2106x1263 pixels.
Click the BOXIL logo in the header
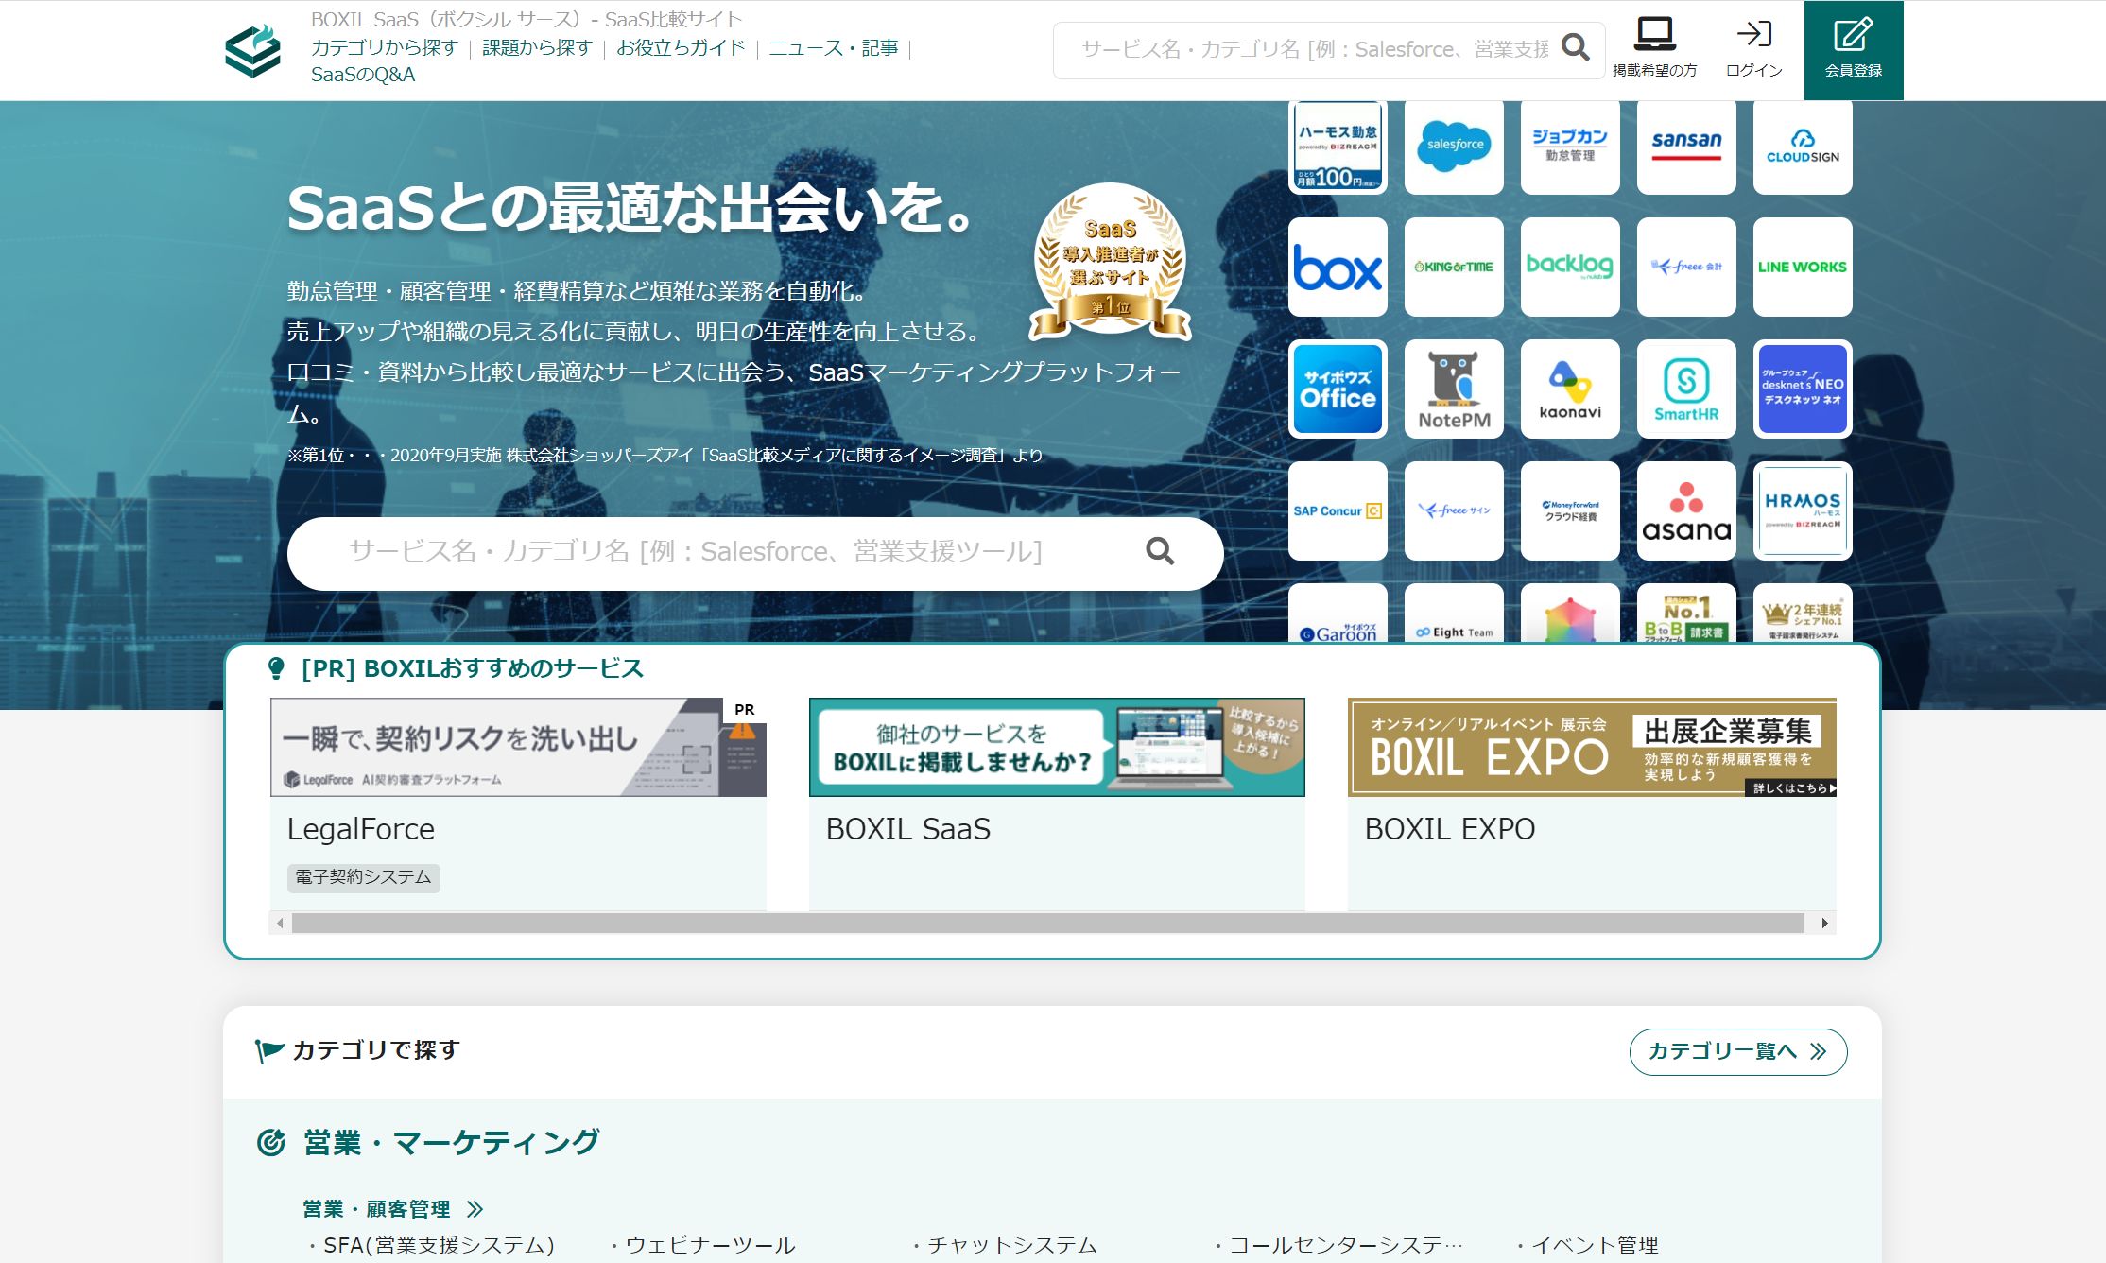252,51
